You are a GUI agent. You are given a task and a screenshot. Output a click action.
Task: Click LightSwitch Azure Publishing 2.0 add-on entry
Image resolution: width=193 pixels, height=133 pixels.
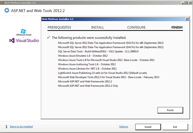(x=103, y=73)
